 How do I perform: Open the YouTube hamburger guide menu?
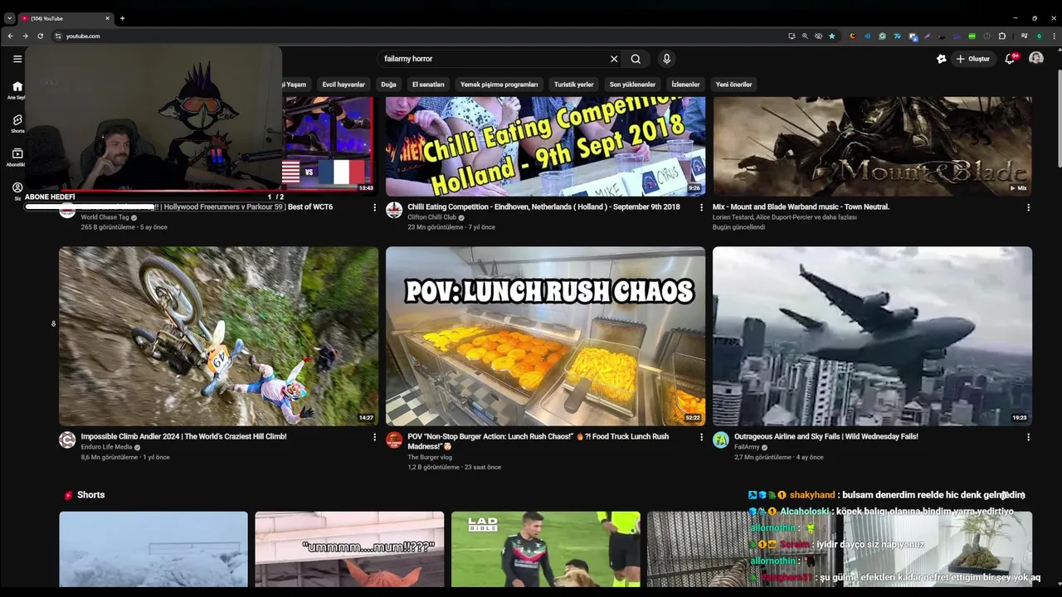click(17, 59)
